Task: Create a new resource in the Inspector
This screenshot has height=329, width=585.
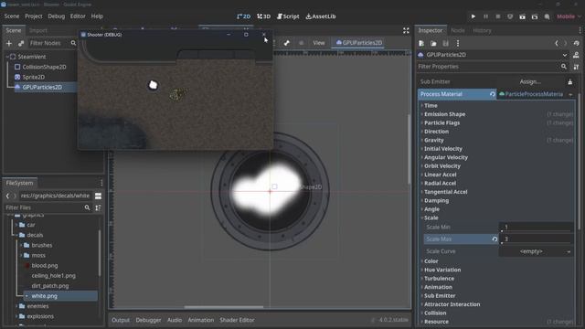Action: (x=421, y=43)
